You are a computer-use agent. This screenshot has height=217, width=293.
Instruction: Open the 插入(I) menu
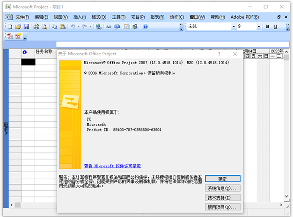tap(80, 17)
